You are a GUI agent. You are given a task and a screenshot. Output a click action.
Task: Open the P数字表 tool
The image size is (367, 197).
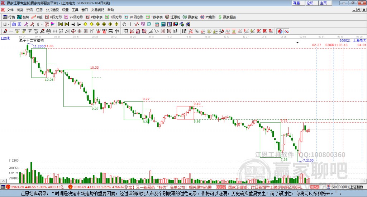point(94,17)
